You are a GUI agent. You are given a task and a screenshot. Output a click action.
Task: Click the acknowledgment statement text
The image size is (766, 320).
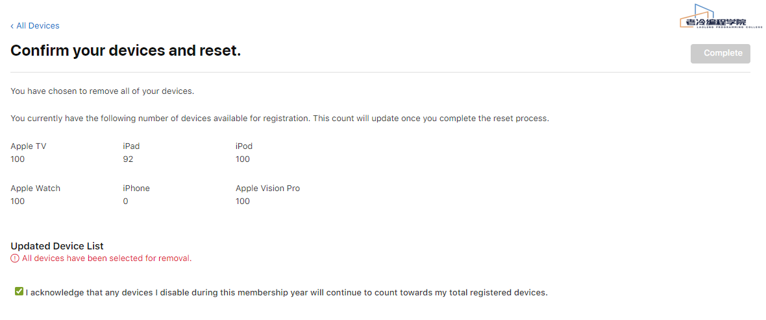click(286, 293)
